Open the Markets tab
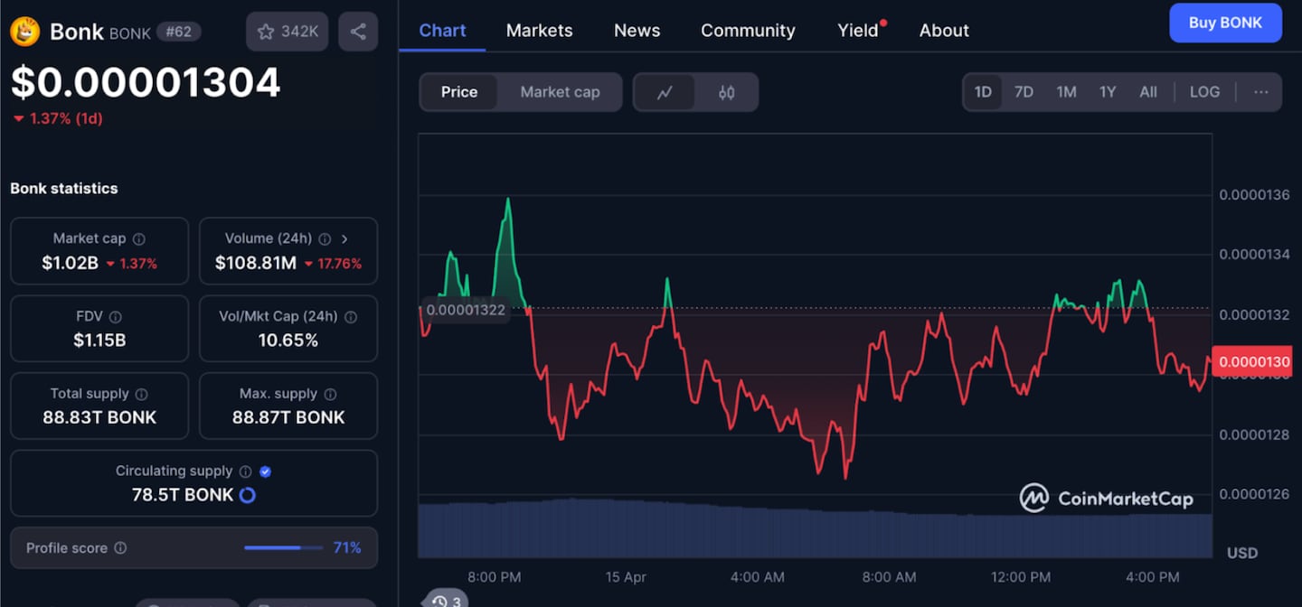 539,30
